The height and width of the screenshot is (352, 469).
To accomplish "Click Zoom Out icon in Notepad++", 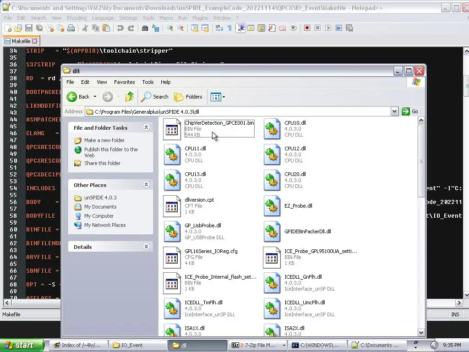I will pos(180,28).
